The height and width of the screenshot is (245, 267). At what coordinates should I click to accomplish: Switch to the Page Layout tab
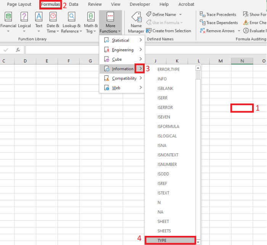19,4
